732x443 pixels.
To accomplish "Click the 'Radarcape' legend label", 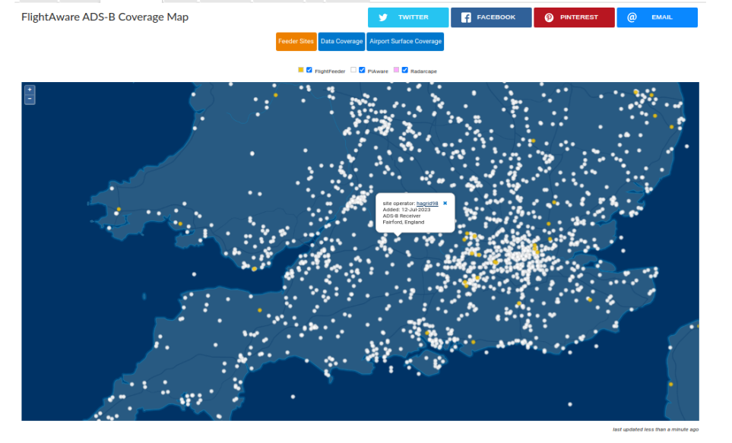I will tap(423, 71).
